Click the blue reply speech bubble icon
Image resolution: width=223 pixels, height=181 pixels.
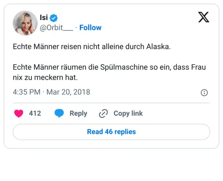[59, 113]
